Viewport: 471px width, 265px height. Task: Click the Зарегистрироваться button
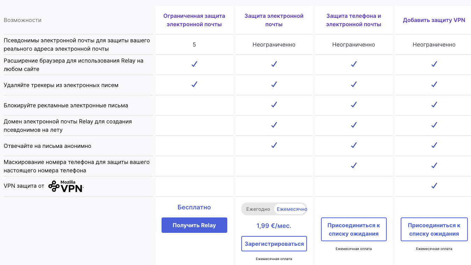point(274,244)
